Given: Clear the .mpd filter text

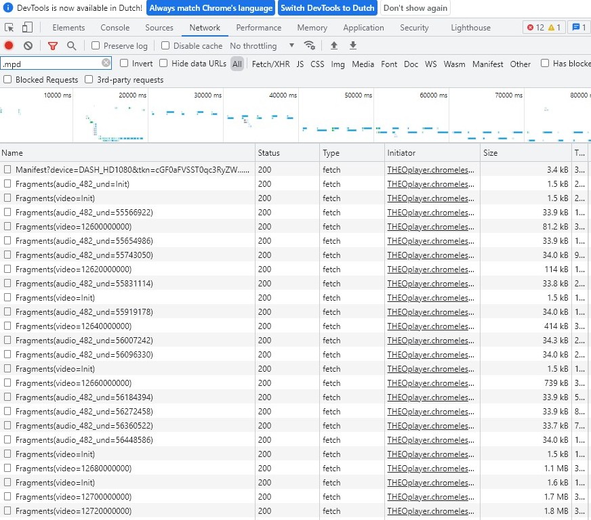Looking at the screenshot, I should pos(106,63).
